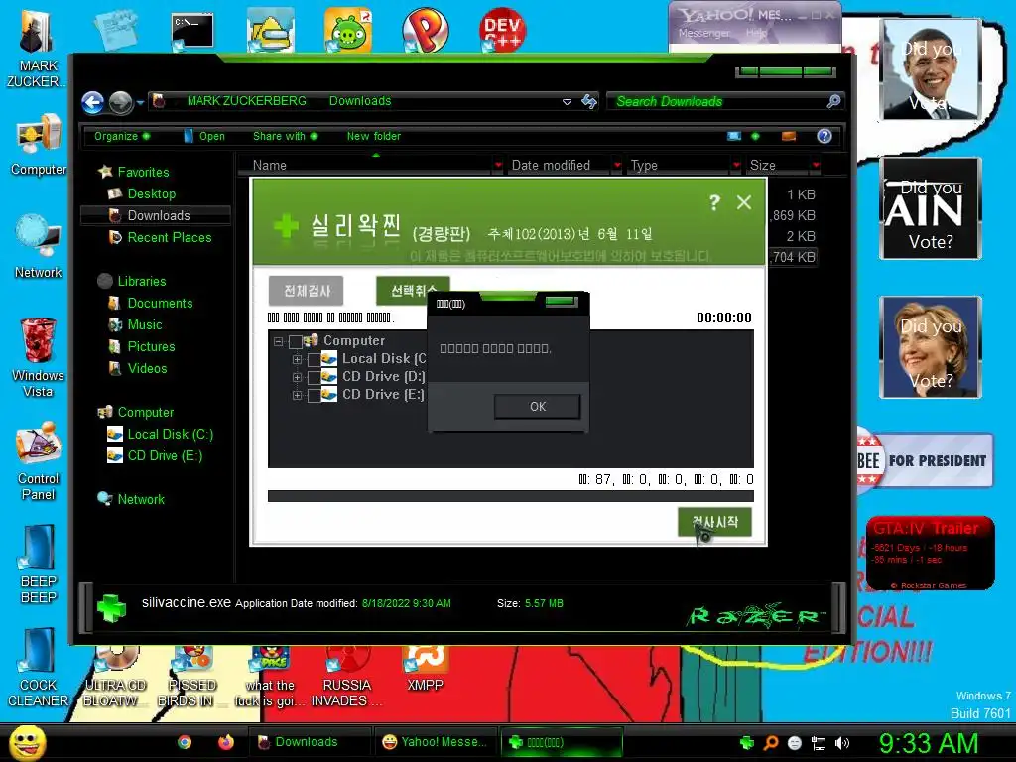Click the magnifier tray icon
Screen dimensions: 1016x762
point(770,743)
